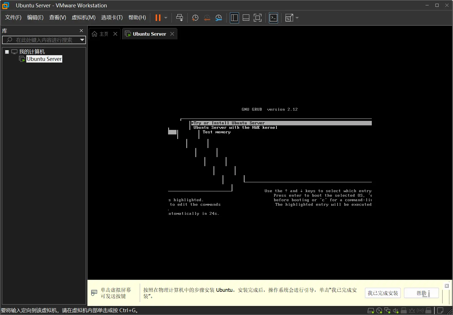This screenshot has width=453, height=315.
Task: Toggle the library sidebar view
Action: pyautogui.click(x=234, y=18)
